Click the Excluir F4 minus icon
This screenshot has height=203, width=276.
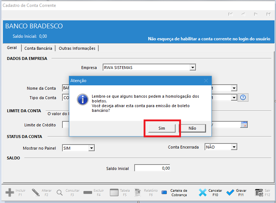tap(88, 192)
